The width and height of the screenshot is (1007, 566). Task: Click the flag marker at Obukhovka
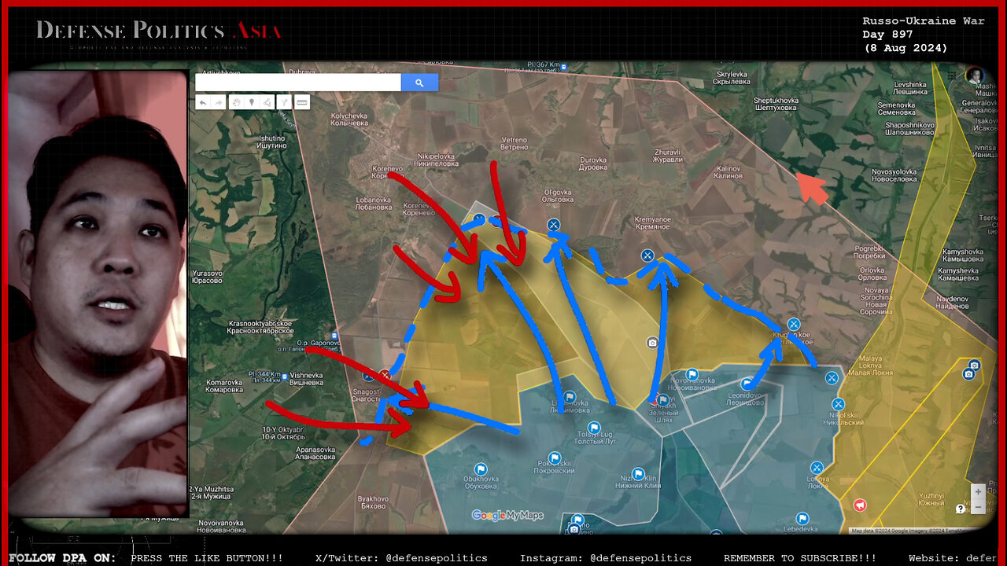coord(480,469)
